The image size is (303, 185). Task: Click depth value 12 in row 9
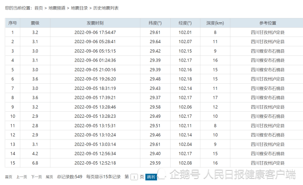click(x=215, y=107)
